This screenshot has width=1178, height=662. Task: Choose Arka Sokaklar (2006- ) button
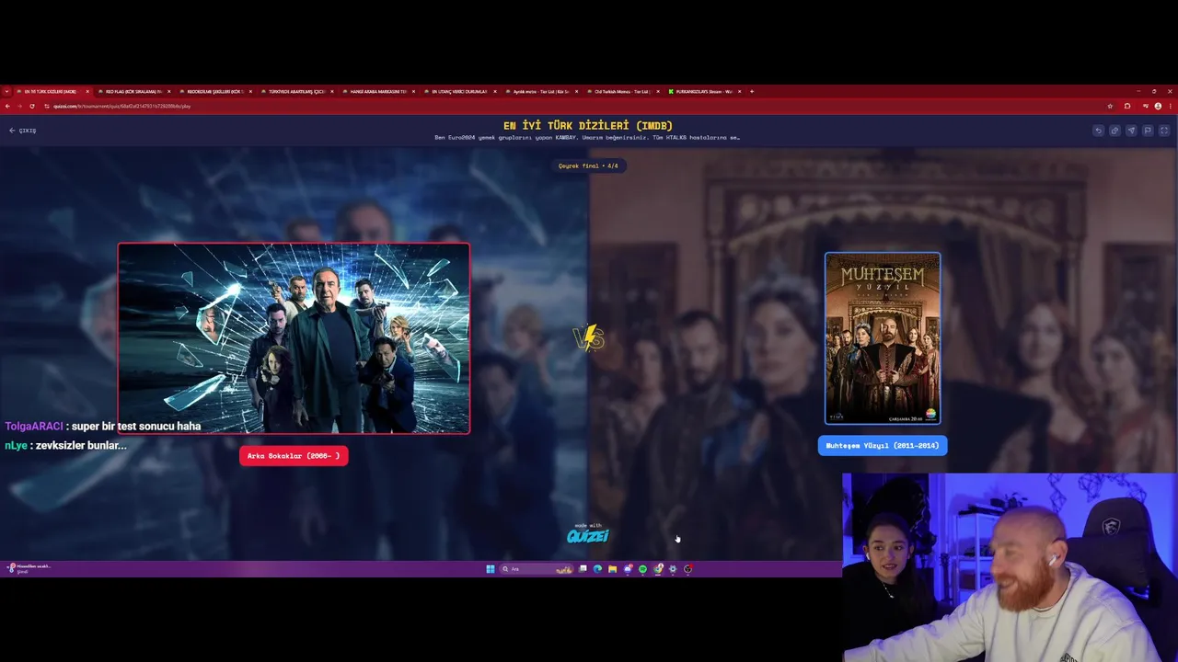click(x=294, y=455)
